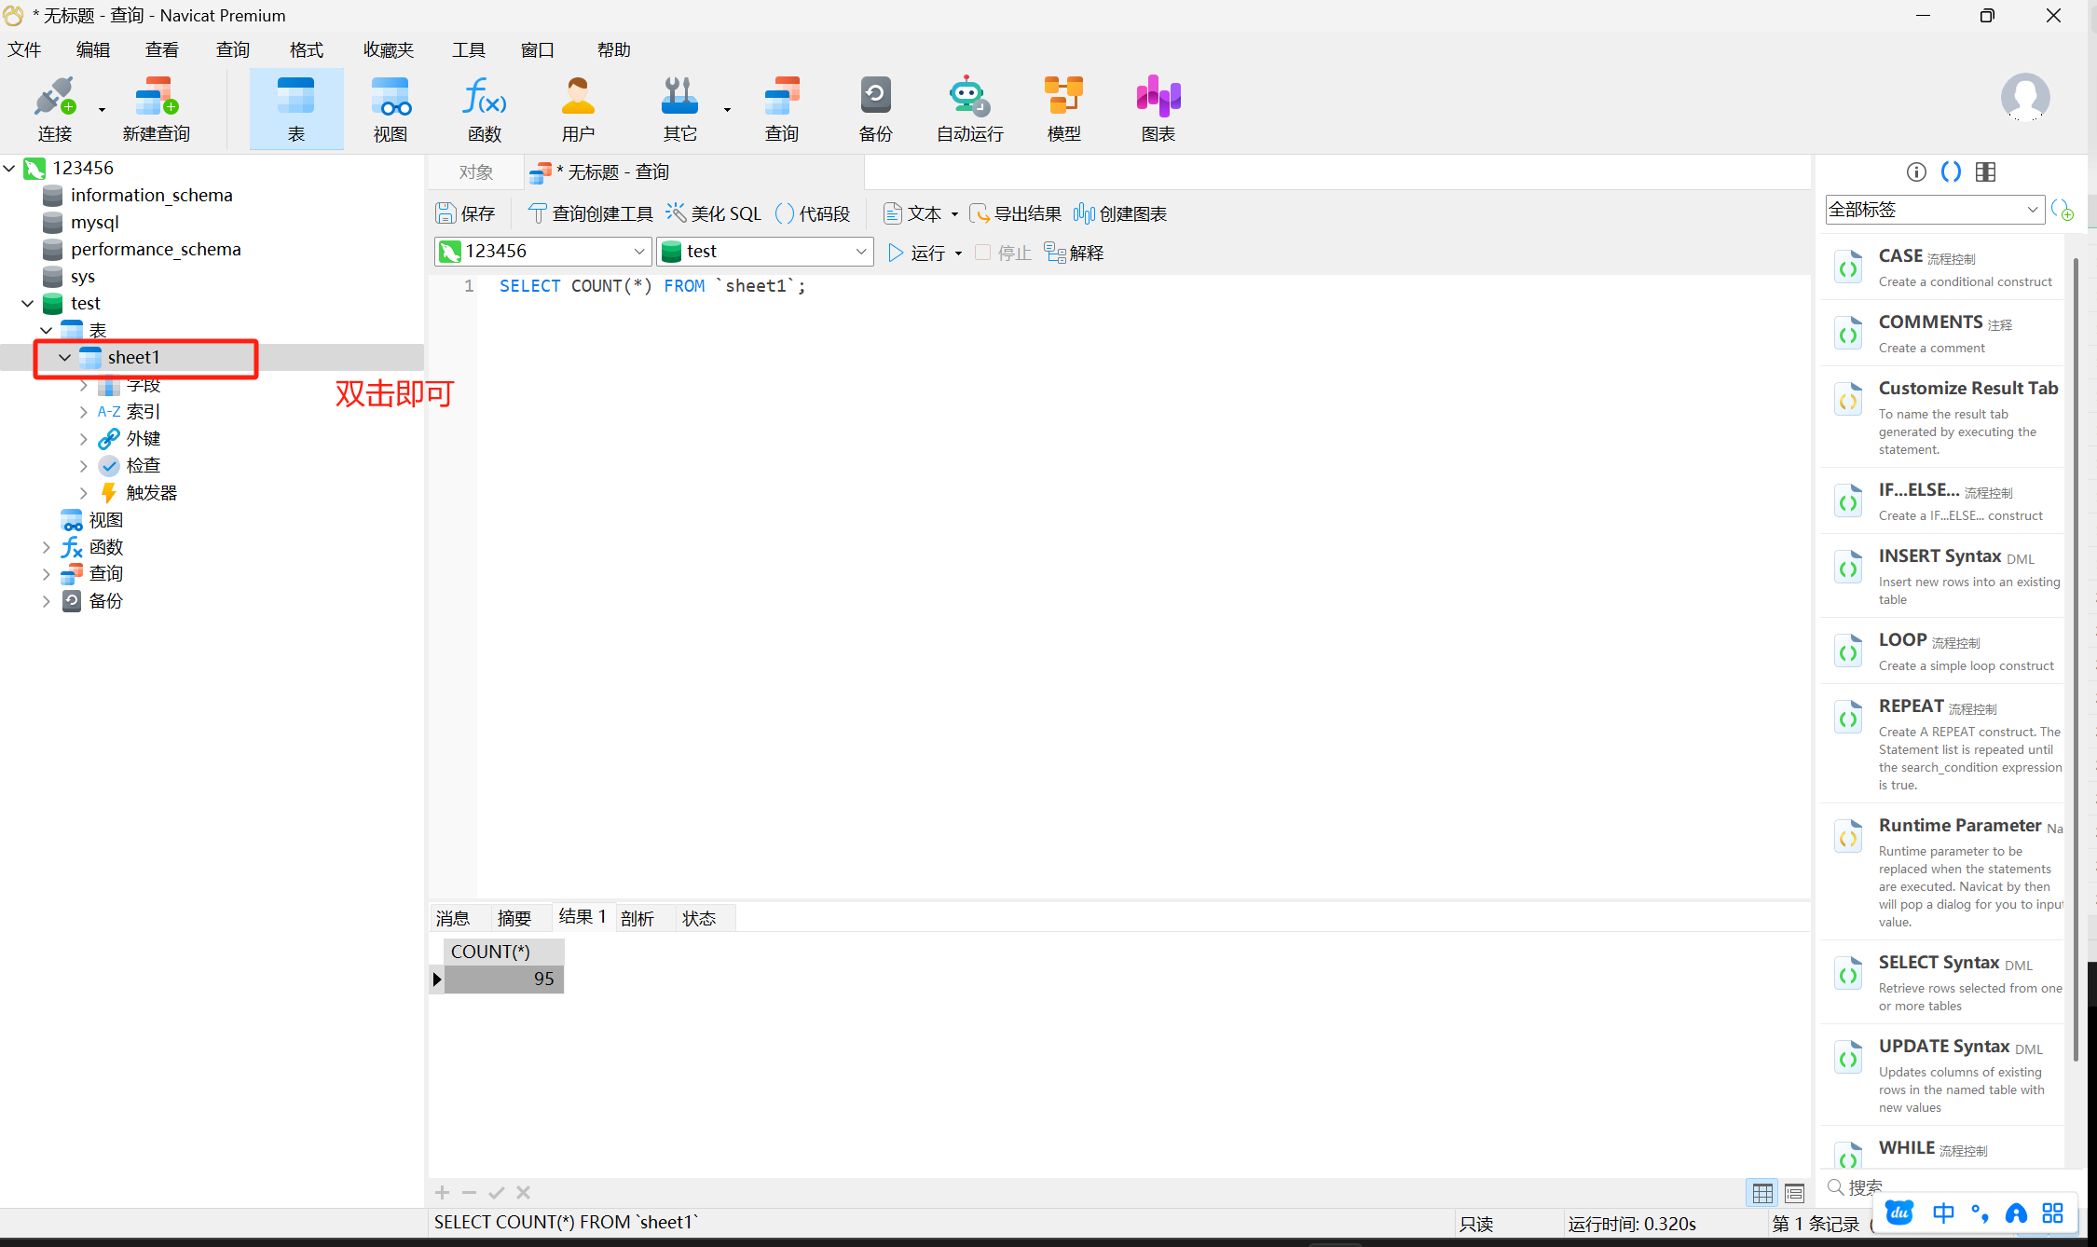Click the Beautify SQL (美化 SQL) button
The image size is (2097, 1247).
pyautogui.click(x=714, y=214)
